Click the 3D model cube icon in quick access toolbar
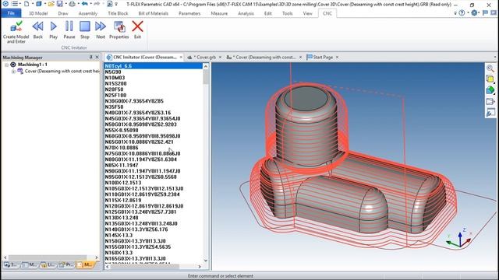This screenshot has height=280, width=499. point(38,4)
